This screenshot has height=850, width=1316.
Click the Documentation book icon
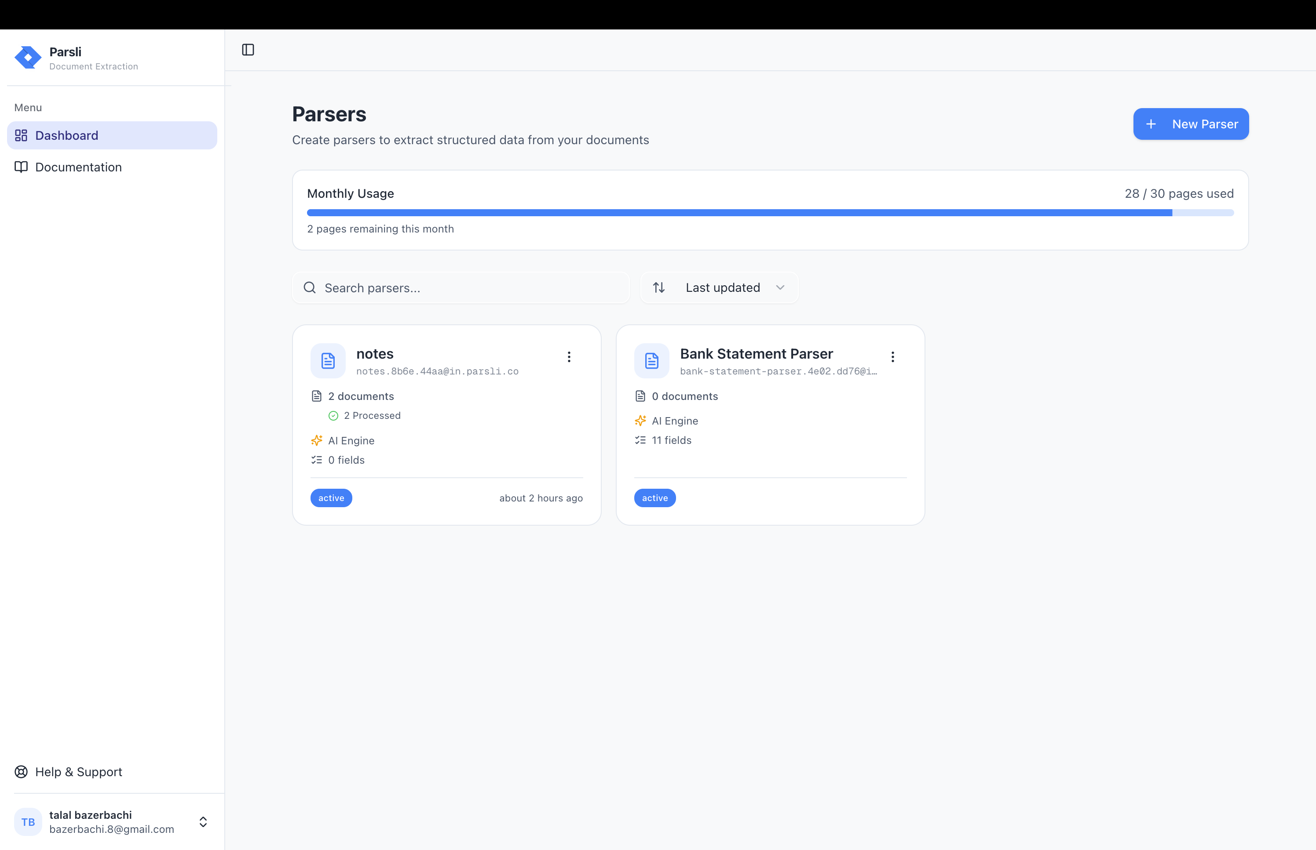tap(21, 167)
